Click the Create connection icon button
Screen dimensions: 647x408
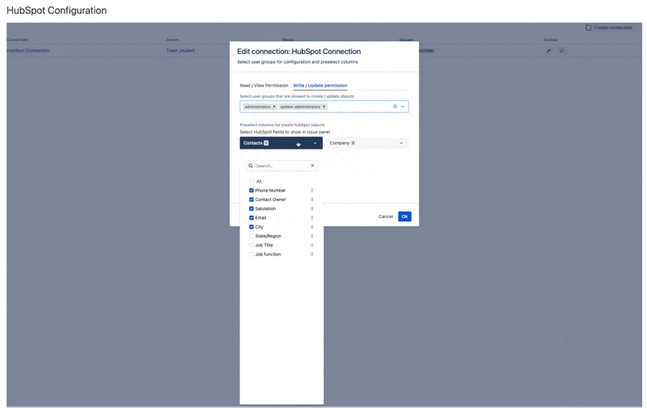(x=588, y=27)
